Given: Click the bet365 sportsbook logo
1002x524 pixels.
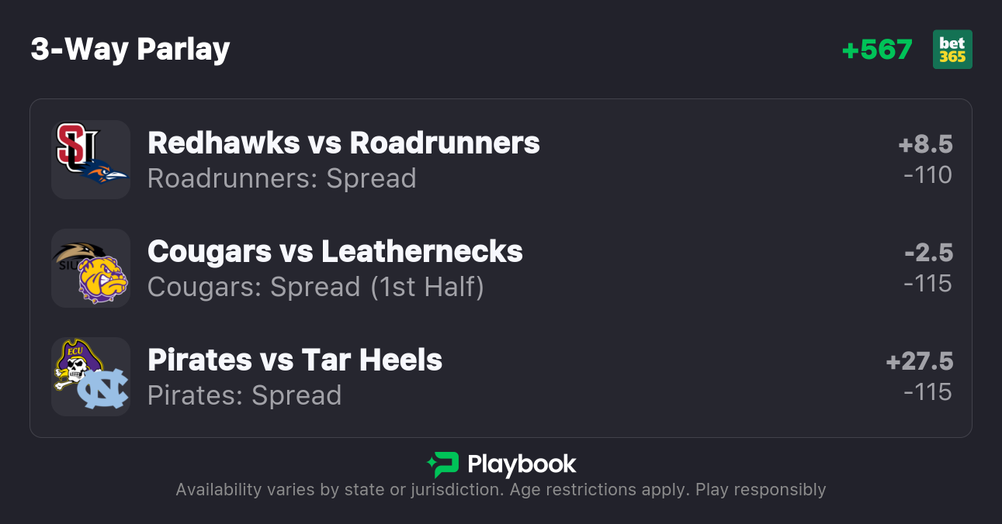Looking at the screenshot, I should pos(952,50).
